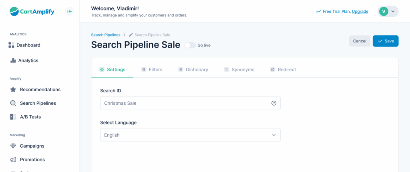Click the CartAmplify logo
The height and width of the screenshot is (172, 410).
(x=33, y=12)
